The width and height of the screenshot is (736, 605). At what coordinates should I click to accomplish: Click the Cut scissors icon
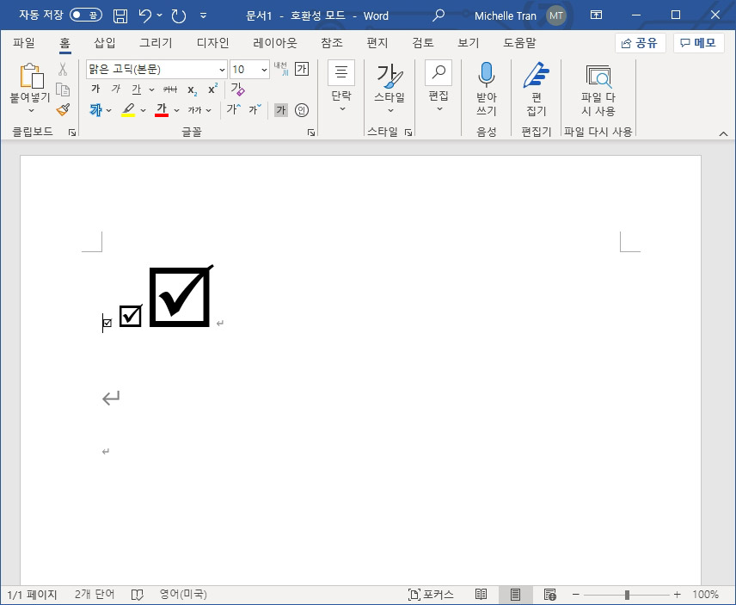tap(63, 70)
